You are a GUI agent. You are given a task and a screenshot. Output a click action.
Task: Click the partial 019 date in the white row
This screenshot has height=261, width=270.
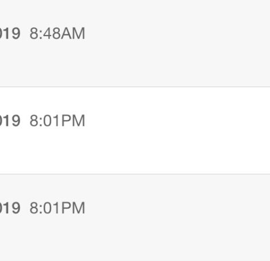pos(10,121)
